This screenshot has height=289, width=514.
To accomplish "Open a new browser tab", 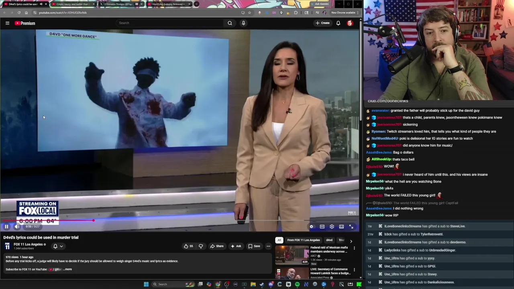I will coord(196,4).
